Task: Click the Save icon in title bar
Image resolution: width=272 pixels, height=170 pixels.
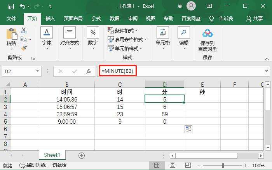Action: tap(11, 7)
